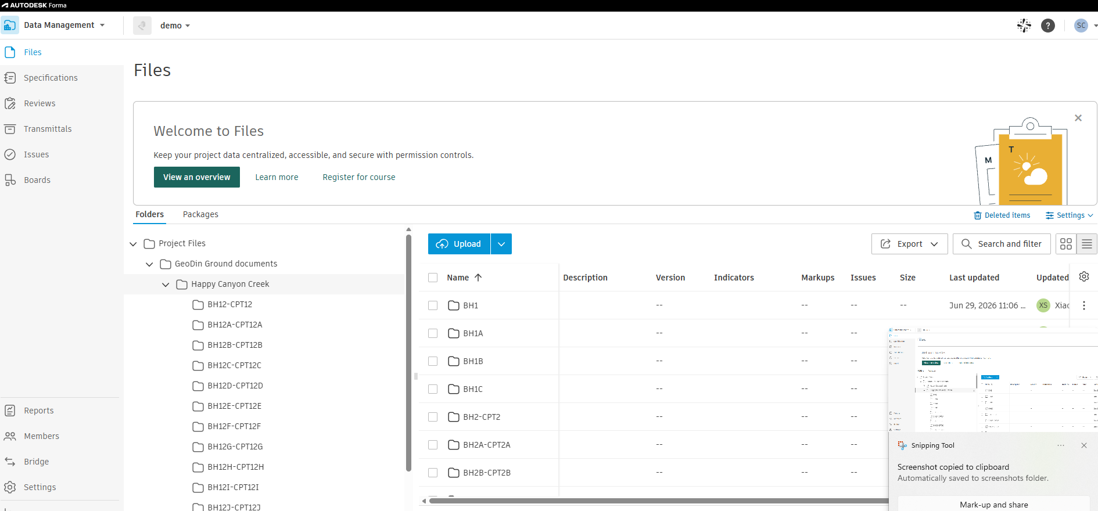Collapse the Project Files tree node
Screen dimensions: 1098x511
[133, 244]
